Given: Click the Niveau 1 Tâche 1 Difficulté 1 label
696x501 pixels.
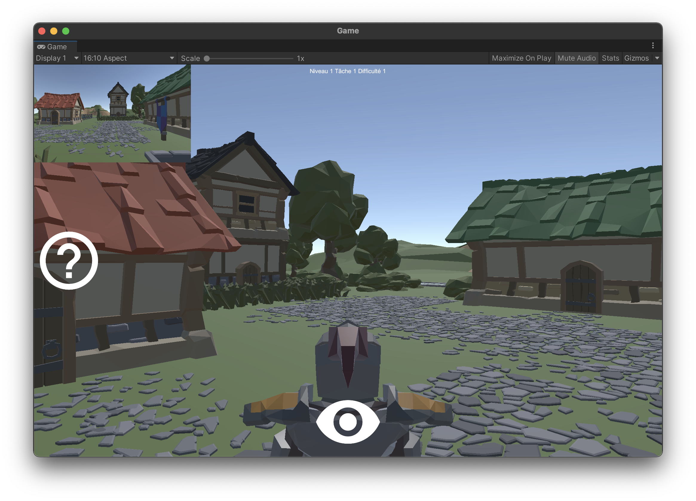Looking at the screenshot, I should 347,71.
